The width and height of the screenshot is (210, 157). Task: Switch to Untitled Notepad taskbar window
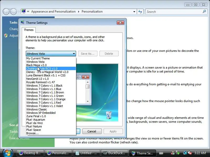click(x=86, y=153)
